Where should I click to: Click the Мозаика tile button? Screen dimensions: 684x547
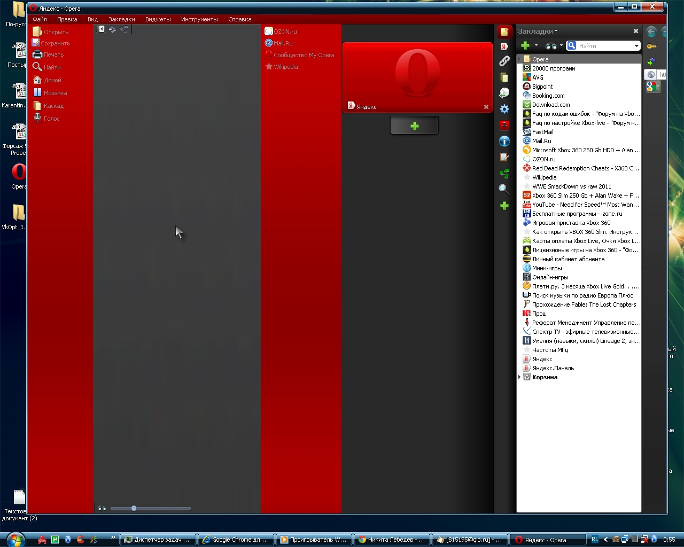pos(50,93)
